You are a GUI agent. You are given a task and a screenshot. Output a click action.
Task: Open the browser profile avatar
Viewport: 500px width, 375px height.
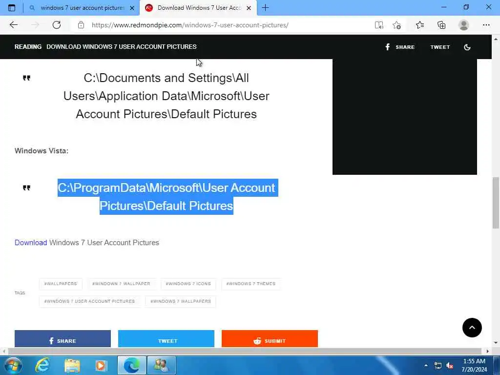[464, 25]
